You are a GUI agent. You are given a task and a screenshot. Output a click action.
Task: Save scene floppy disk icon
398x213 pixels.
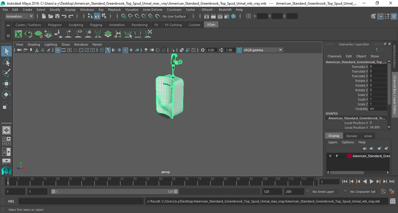[57, 16]
